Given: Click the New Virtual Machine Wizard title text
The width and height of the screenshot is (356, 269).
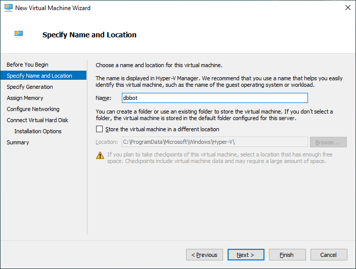Looking at the screenshot, I should point(53,8).
